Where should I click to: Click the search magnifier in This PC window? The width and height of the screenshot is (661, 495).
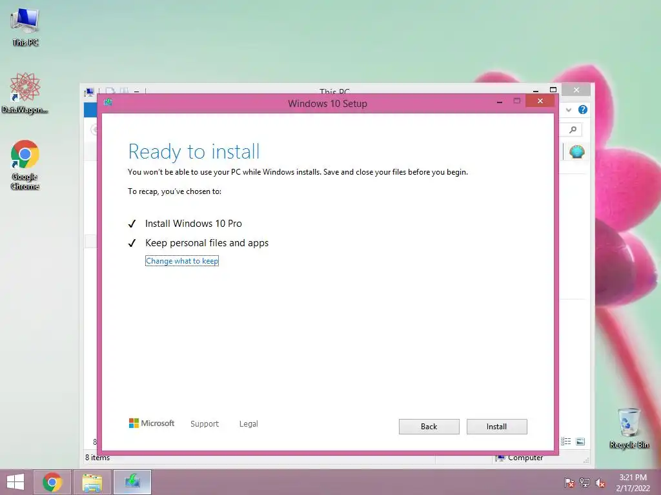click(573, 130)
